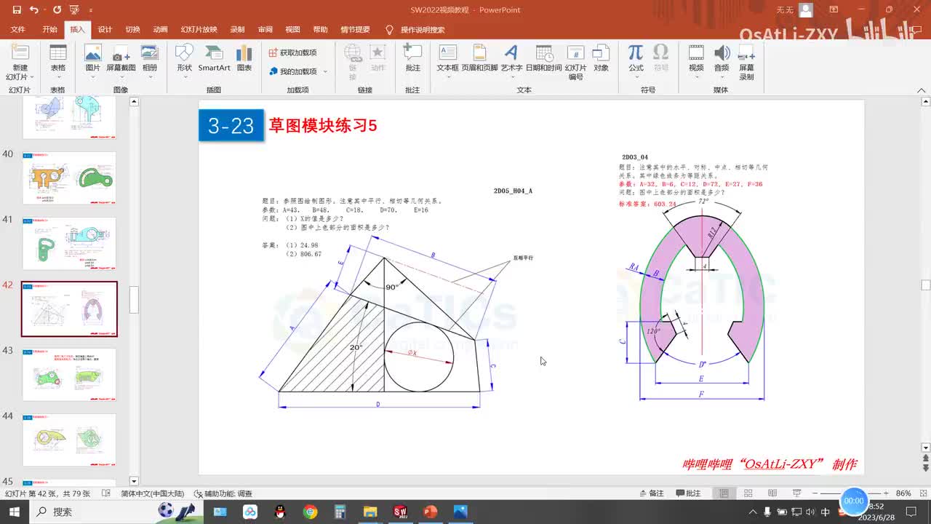Expand the 形状 dropdown arrow
The width and height of the screenshot is (931, 524).
coord(185,77)
